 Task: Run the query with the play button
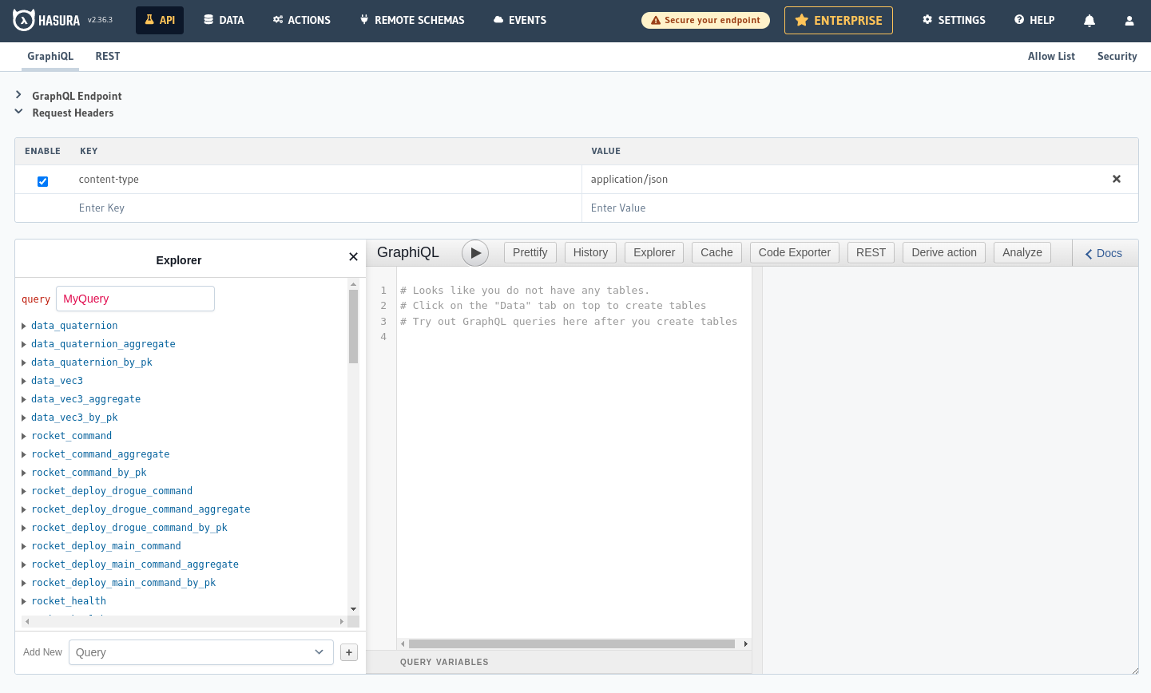(475, 252)
